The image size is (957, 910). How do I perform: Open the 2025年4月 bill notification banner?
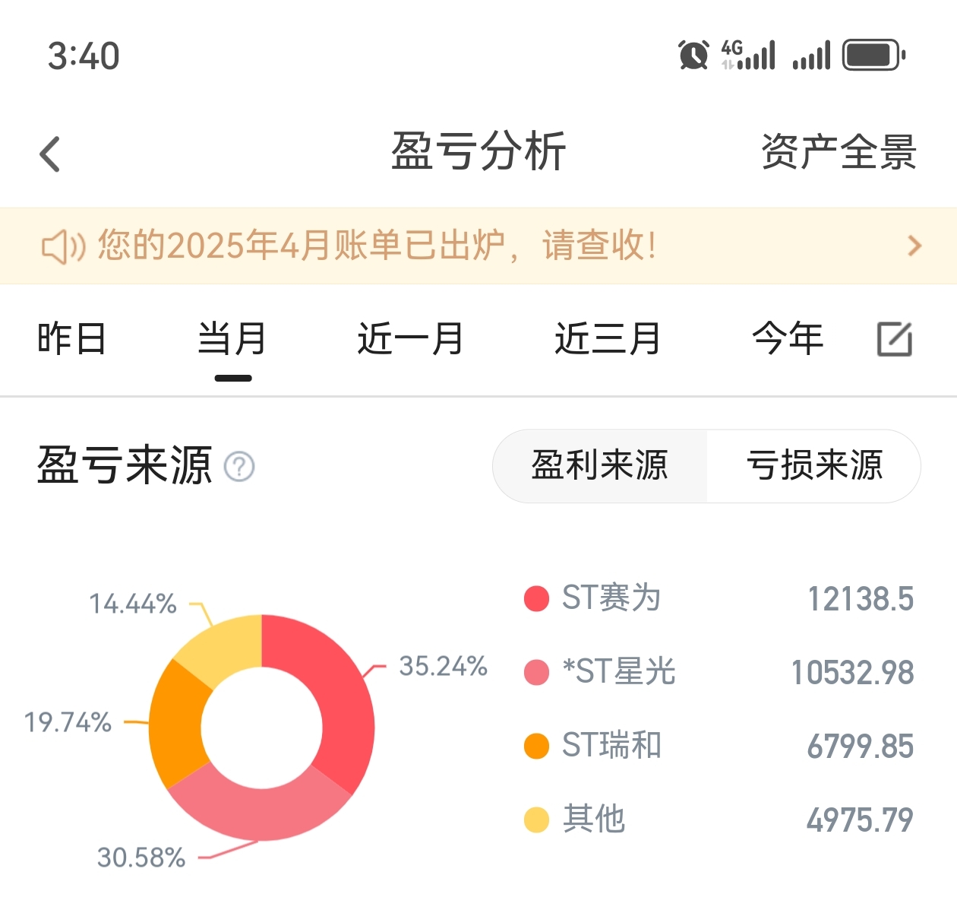pos(376,246)
